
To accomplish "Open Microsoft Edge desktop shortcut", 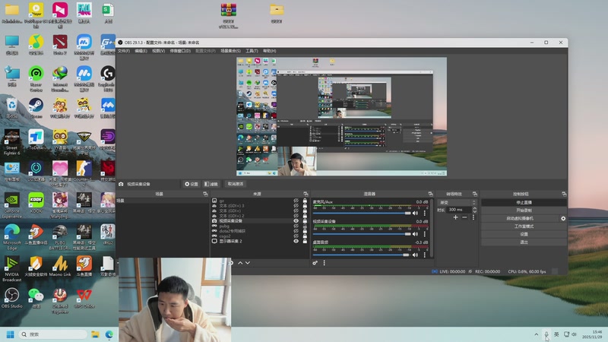I will click(11, 237).
